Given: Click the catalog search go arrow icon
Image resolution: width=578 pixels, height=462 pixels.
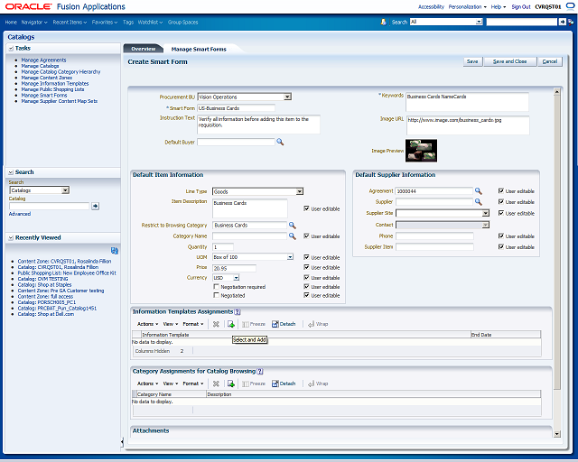Looking at the screenshot, I should pos(95,206).
